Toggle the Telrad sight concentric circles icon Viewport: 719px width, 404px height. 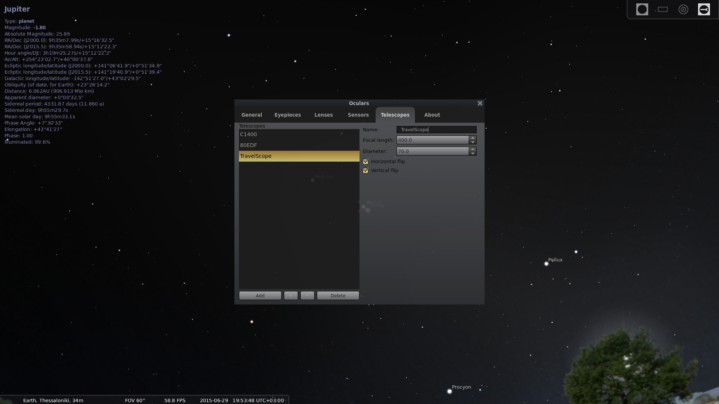click(683, 9)
